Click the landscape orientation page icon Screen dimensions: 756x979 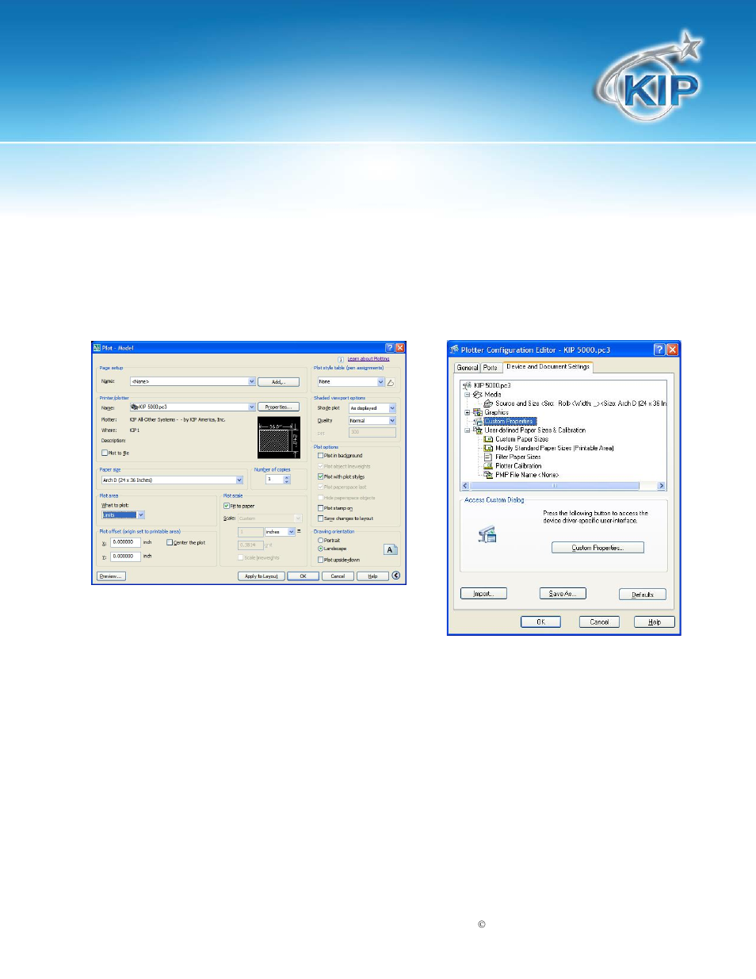click(x=390, y=549)
